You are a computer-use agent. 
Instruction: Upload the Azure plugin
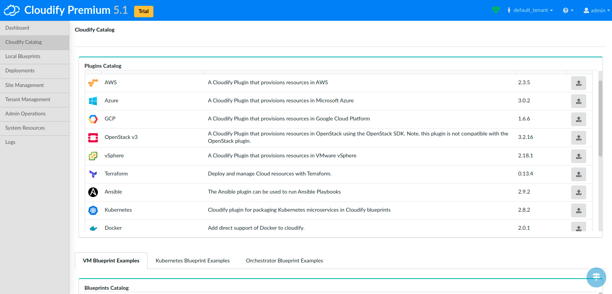(578, 101)
